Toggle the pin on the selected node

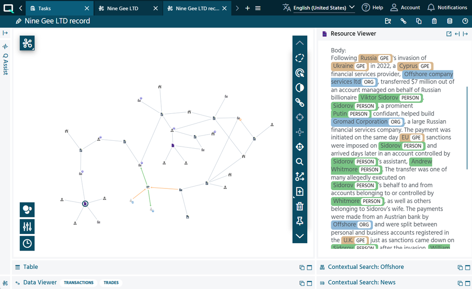point(300,221)
